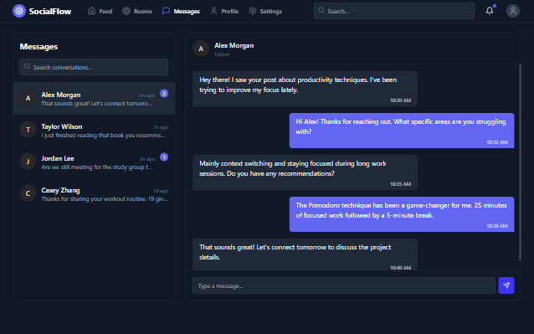Open Casey Zhang conversation
534x334 pixels.
pyautogui.click(x=94, y=193)
